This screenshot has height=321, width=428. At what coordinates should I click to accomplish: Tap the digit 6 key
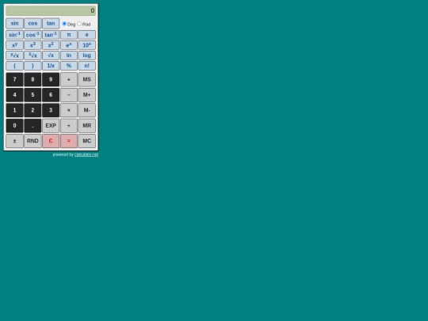point(51,95)
